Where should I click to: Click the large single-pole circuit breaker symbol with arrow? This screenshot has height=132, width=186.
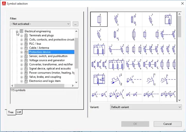[x=116, y=79]
